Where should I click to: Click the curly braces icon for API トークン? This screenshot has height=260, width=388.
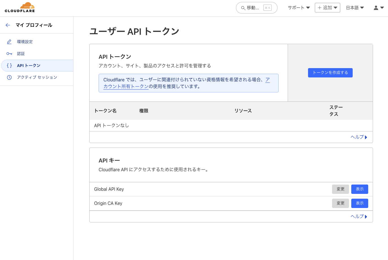pos(9,65)
